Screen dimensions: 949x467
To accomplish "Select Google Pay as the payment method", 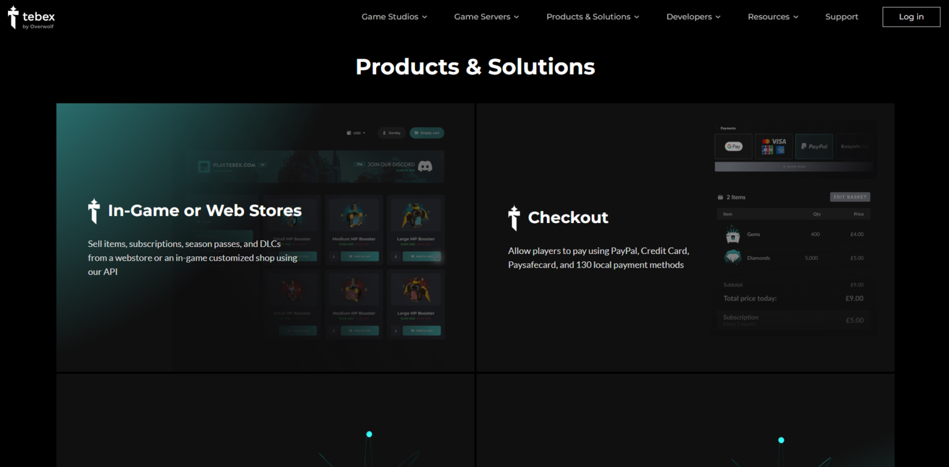I will (x=733, y=146).
